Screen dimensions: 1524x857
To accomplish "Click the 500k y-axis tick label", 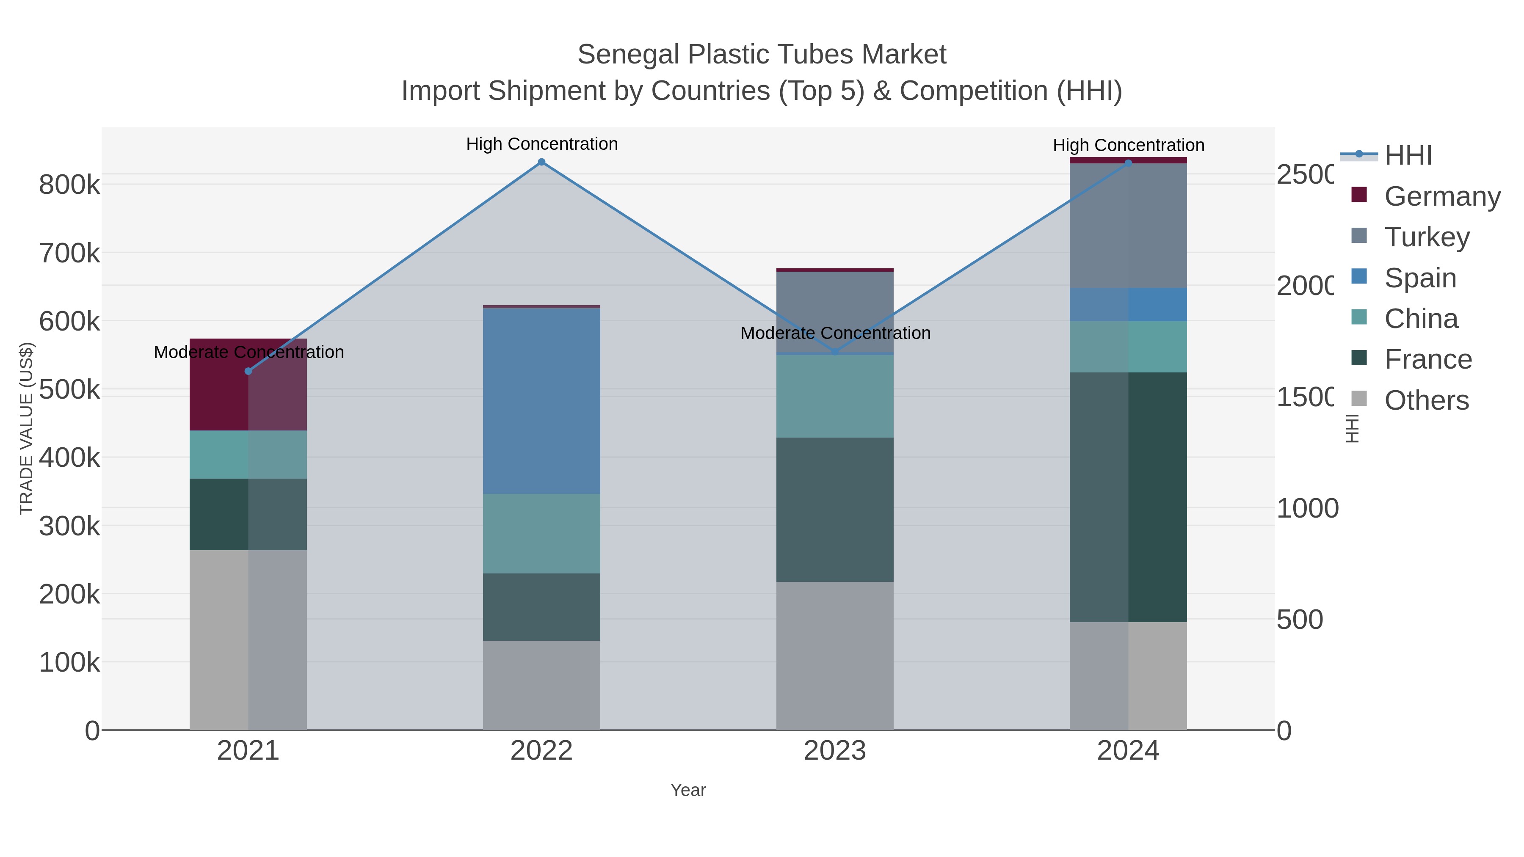I will (69, 390).
